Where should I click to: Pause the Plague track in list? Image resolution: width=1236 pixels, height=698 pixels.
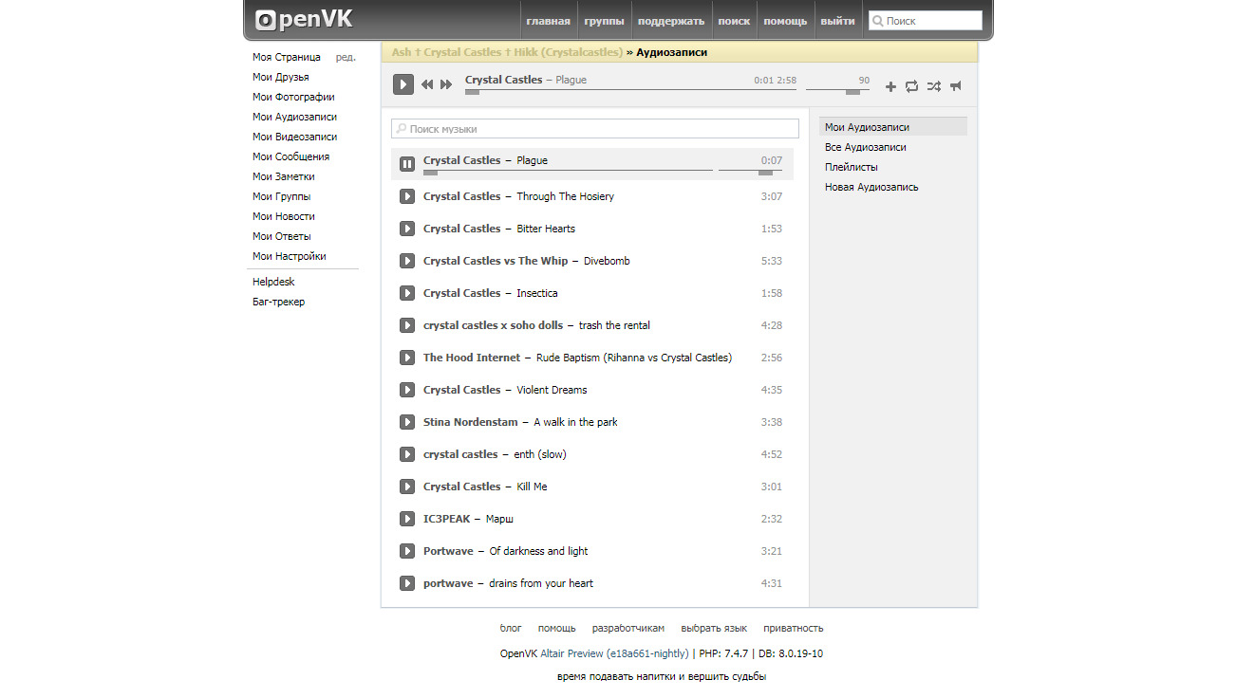[407, 164]
